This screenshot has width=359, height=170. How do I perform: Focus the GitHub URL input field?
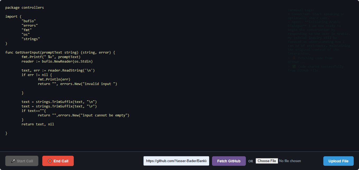tap(176, 161)
